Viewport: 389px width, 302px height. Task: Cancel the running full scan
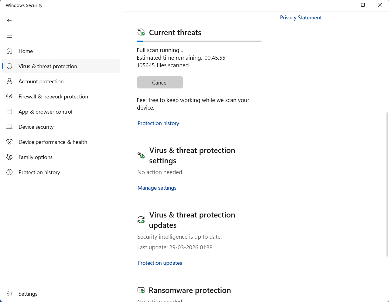click(x=160, y=82)
